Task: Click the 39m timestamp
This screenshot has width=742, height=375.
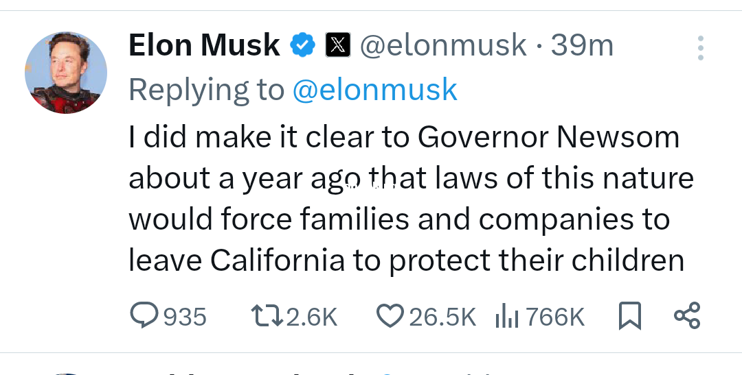Action: (582, 46)
